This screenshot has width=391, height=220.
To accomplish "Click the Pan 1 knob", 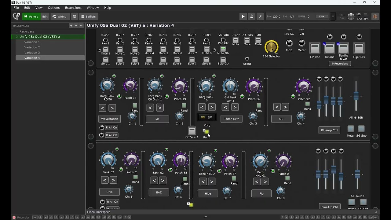I will [105, 40].
